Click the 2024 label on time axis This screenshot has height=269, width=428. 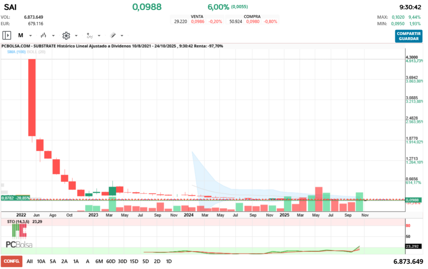coord(189,215)
